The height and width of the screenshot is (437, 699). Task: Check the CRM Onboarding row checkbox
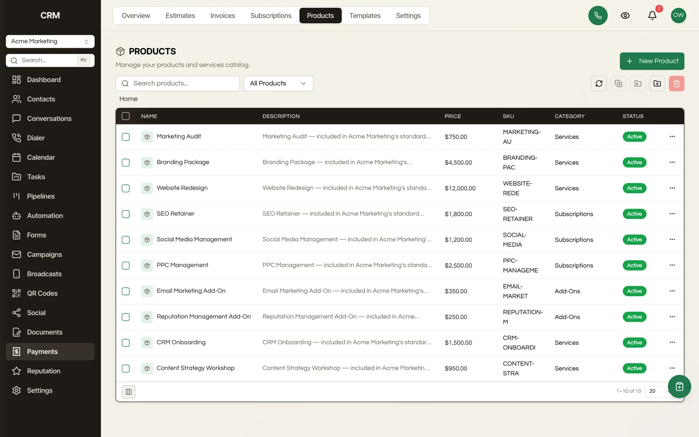click(126, 343)
